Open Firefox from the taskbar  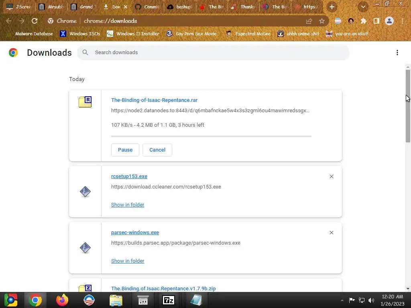coord(62,300)
